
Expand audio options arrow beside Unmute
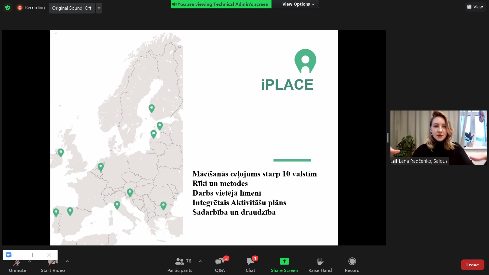(30, 261)
